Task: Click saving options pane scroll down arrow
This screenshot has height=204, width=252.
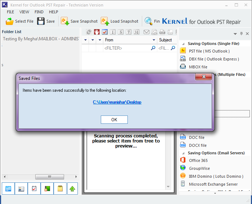Action: (x=215, y=194)
